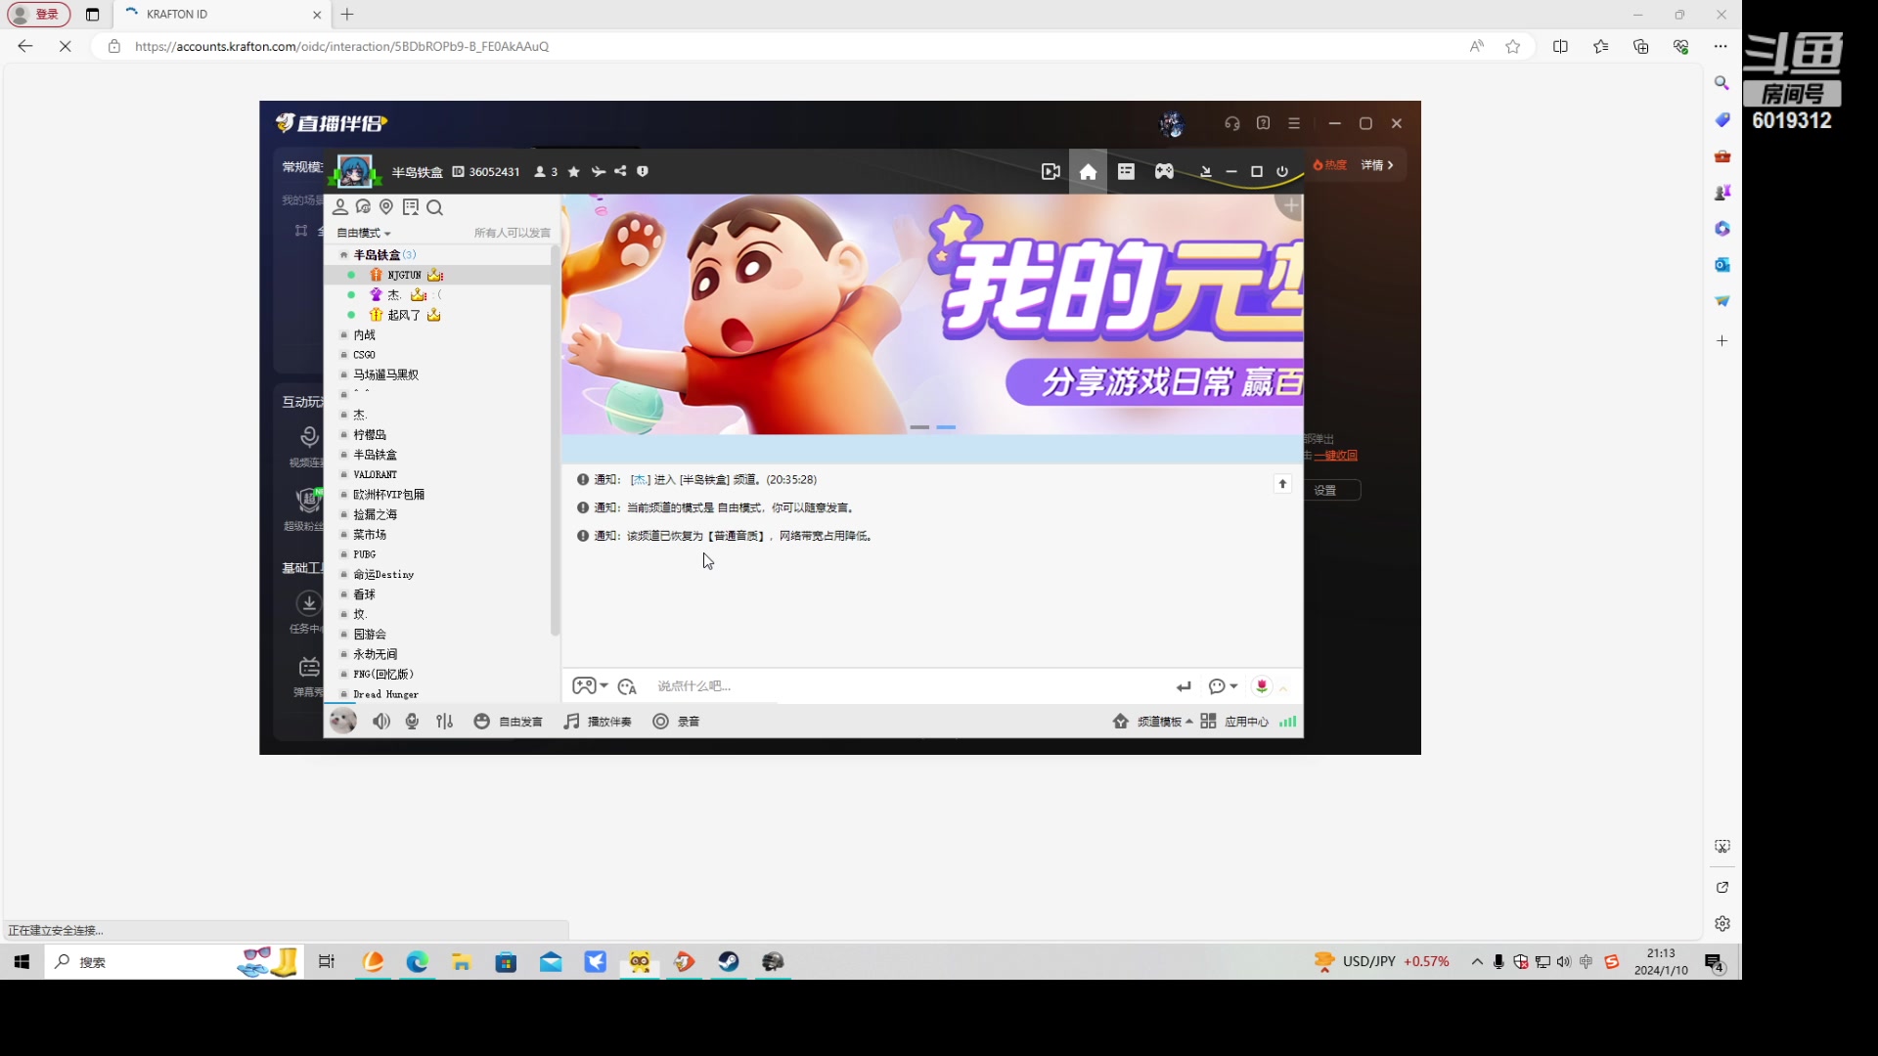Open a new browser tab
The image size is (1878, 1056).
pyautogui.click(x=347, y=15)
